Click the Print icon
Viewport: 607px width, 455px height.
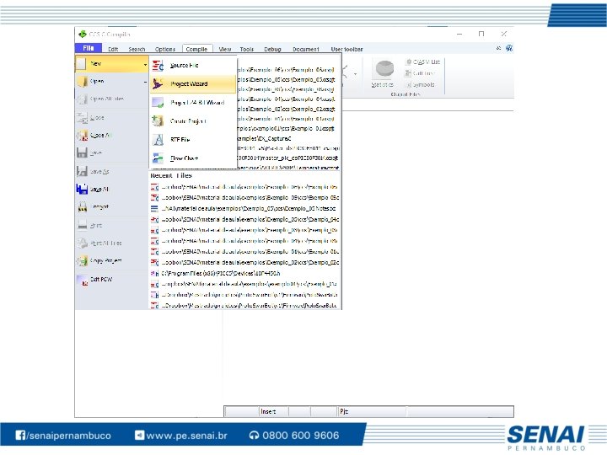pos(82,225)
